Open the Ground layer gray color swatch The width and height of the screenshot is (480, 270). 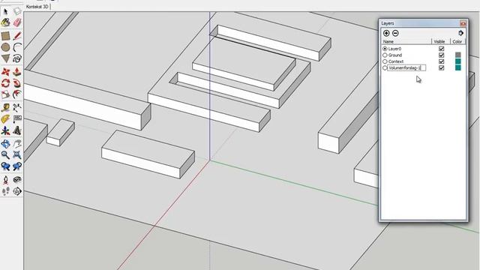(458, 55)
